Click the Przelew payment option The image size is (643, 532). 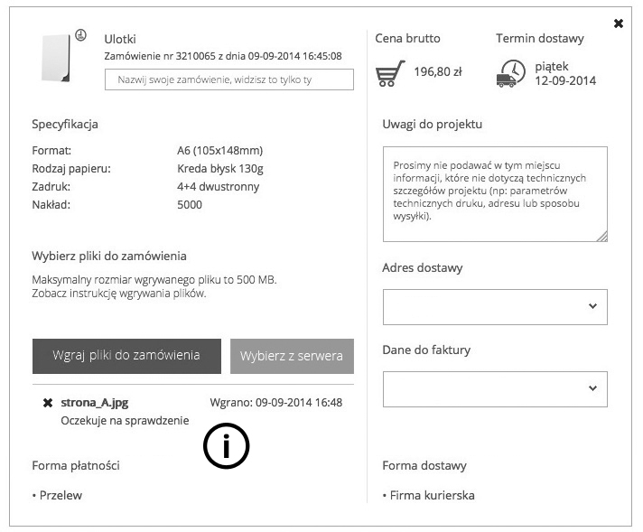[60, 495]
